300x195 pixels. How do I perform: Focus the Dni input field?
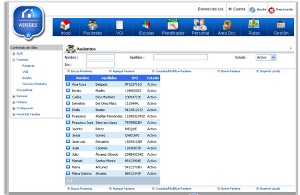click(100, 65)
